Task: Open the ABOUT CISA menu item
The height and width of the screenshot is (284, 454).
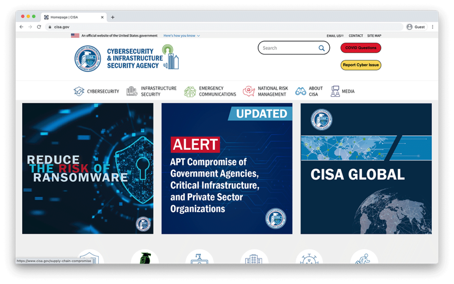Action: 316,91
